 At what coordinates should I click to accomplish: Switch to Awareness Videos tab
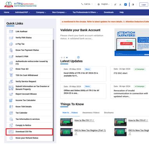[x=91, y=113]
